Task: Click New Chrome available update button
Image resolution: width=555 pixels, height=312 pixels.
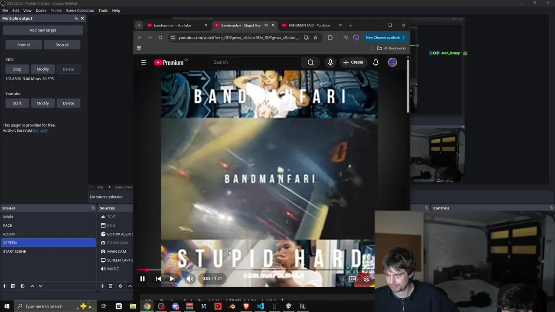Action: [x=385, y=38]
